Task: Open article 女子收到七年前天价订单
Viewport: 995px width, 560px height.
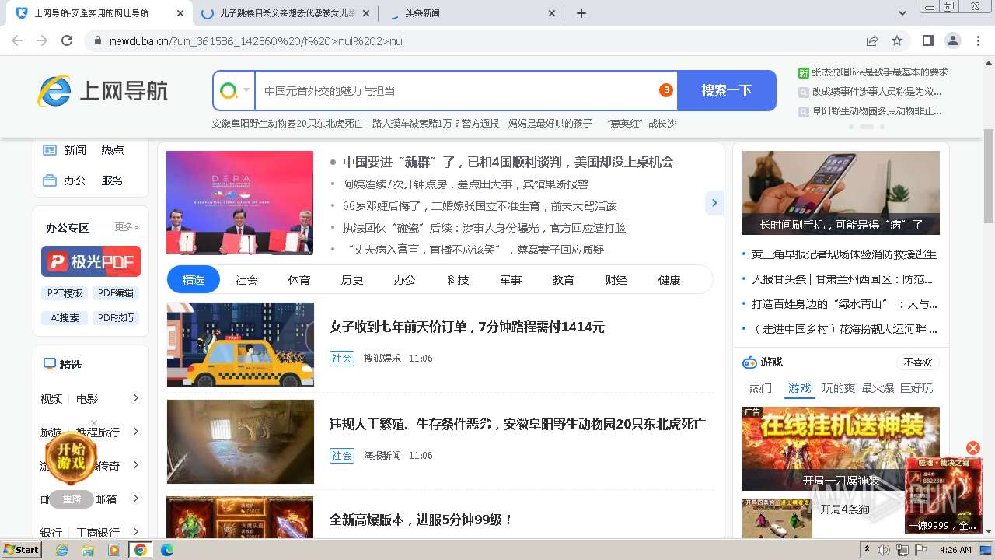Action: (467, 327)
